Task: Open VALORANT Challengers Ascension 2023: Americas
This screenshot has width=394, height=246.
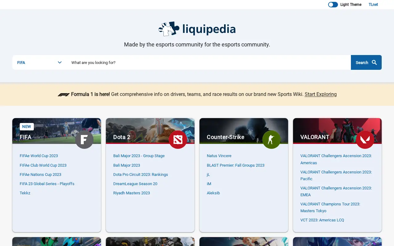Action: tap(336, 159)
